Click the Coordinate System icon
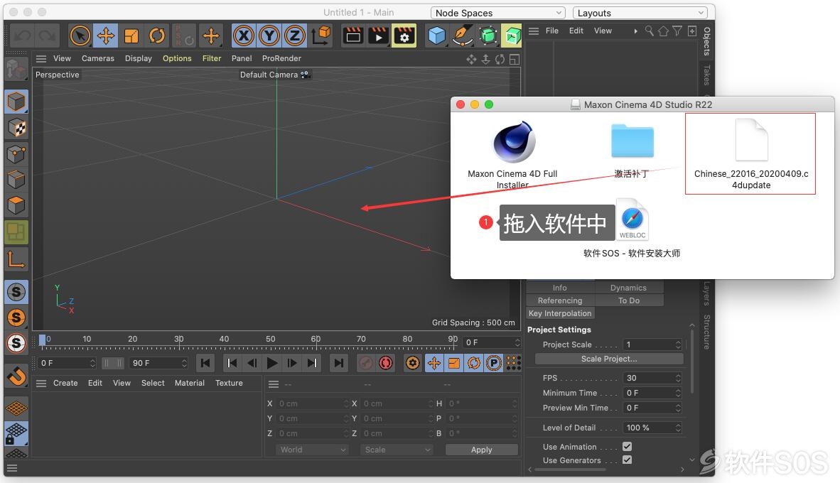 coord(321,36)
